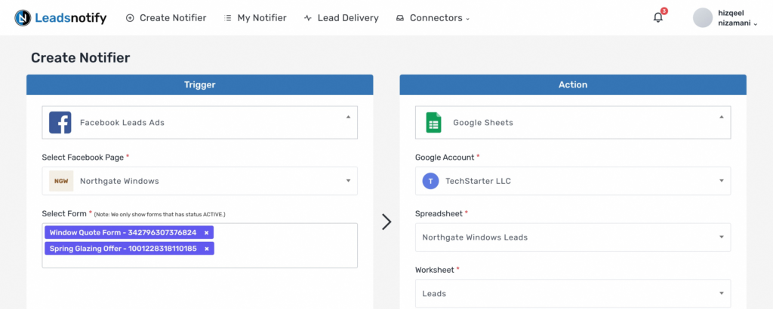
Task: Open the Google Sheets action dropdown
Action: tap(573, 123)
